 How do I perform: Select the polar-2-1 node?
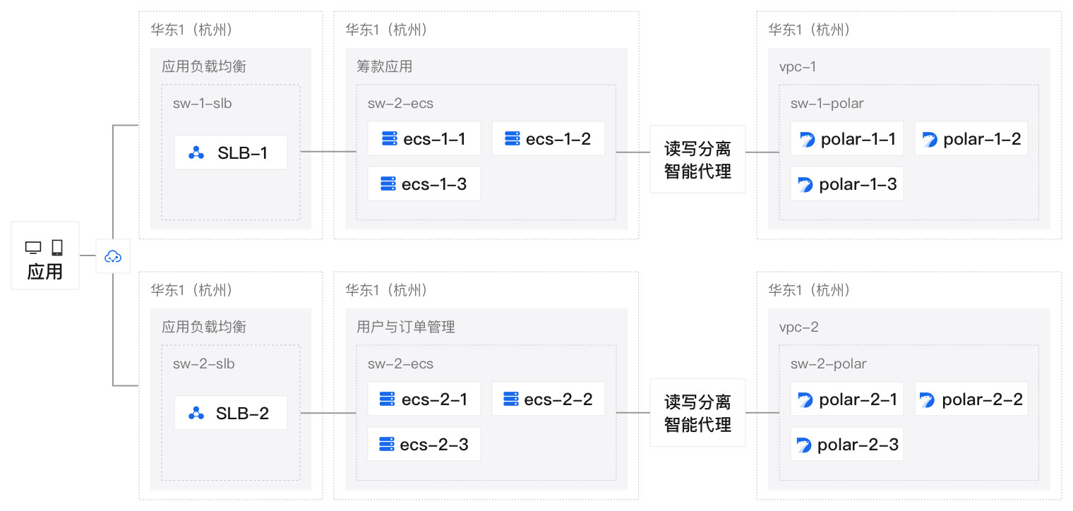(847, 400)
